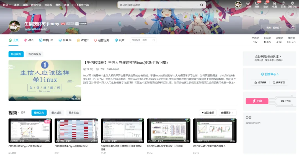Select 最多收藏 sort option
299x155 pixels.
pos(74,113)
